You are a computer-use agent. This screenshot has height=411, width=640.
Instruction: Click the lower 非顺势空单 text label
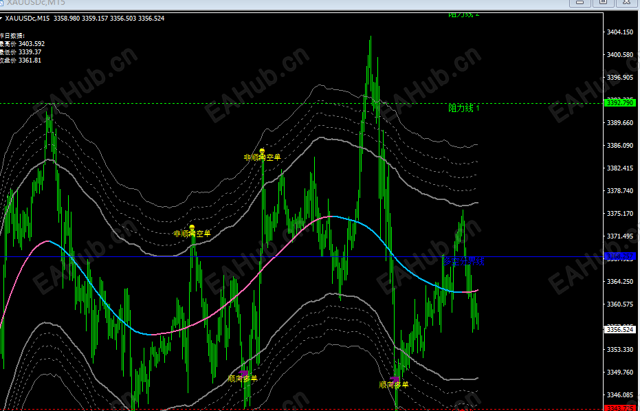(x=192, y=234)
